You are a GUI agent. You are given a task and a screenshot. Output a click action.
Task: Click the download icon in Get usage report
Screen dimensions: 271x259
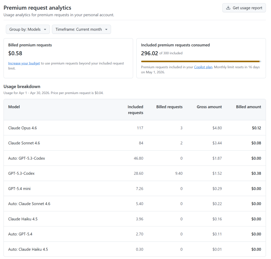[228, 8]
